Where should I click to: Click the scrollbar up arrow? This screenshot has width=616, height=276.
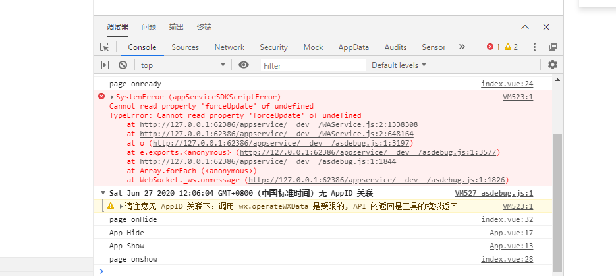557,80
